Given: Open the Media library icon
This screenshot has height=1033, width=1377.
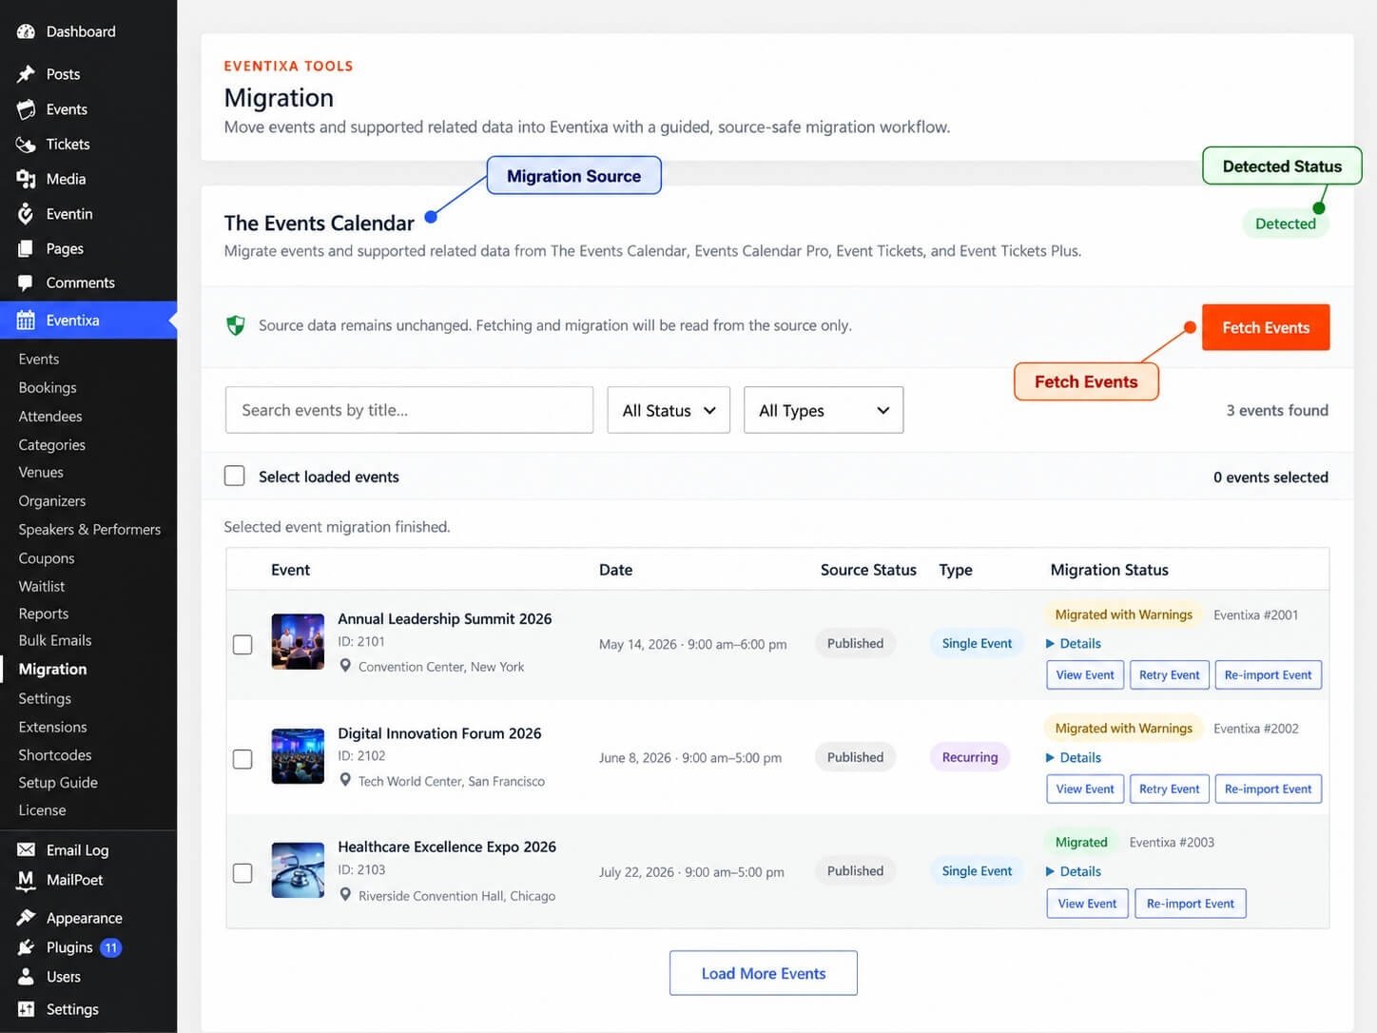Looking at the screenshot, I should point(26,179).
